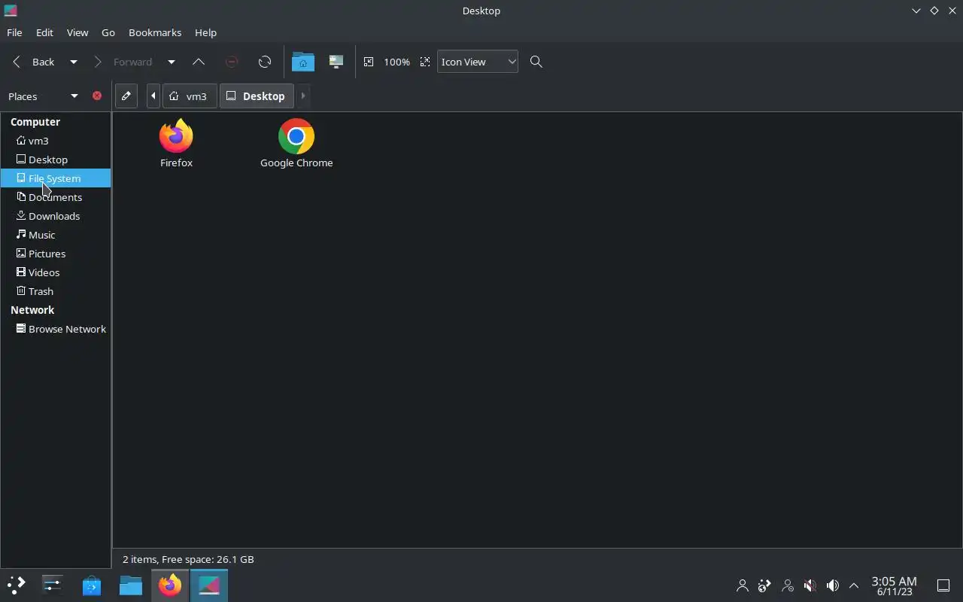Click the Forward navigation button

123,62
